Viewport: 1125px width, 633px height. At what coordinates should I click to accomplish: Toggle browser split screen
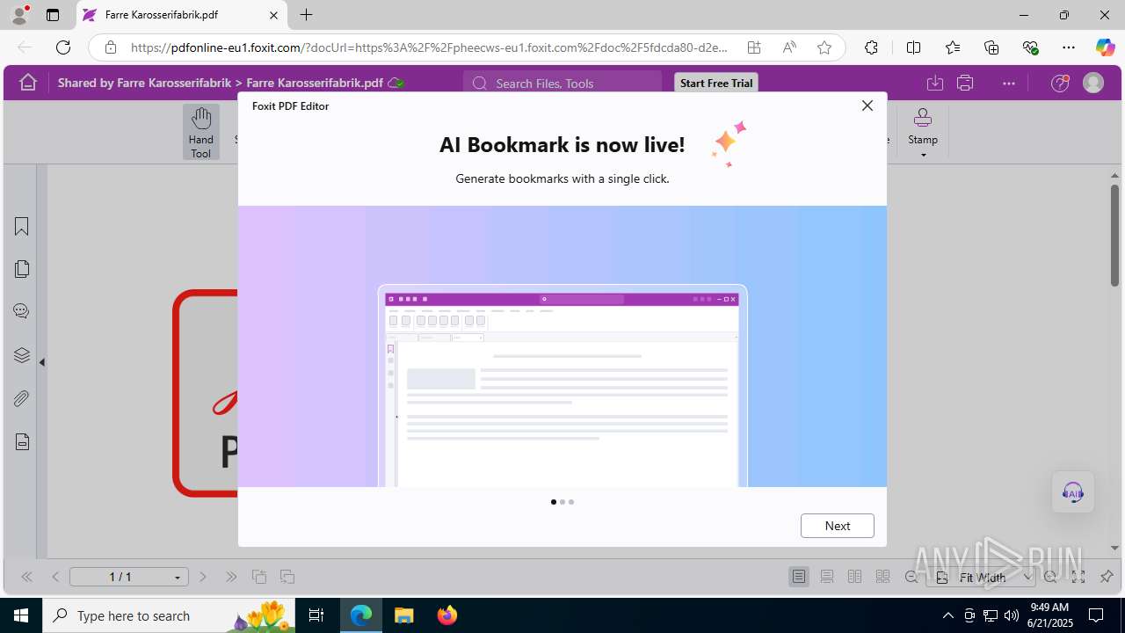click(913, 47)
